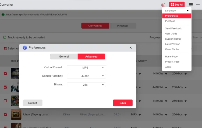Open the 256kbps dropdown in Uhaw row
The image size is (202, 128).
(186, 115)
